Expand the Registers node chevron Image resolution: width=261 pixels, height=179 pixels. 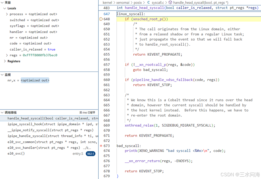(5, 61)
